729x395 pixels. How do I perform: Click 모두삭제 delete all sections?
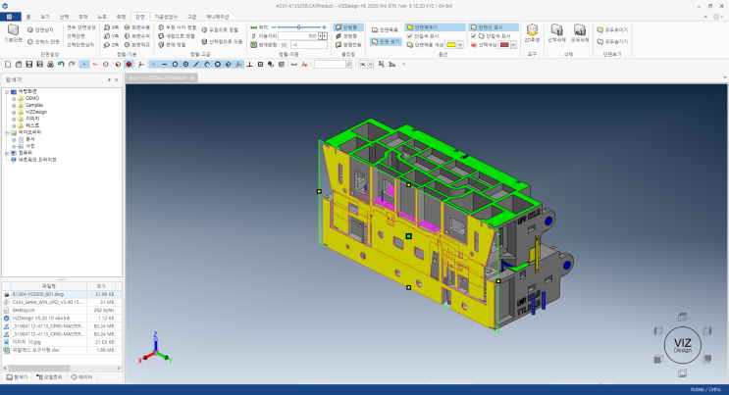[579, 33]
